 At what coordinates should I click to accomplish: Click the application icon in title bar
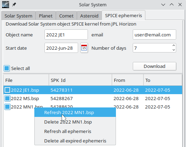(6, 5)
